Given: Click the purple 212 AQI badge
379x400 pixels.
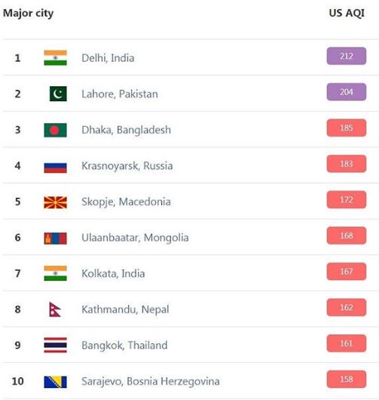Looking at the screenshot, I should click(x=347, y=56).
